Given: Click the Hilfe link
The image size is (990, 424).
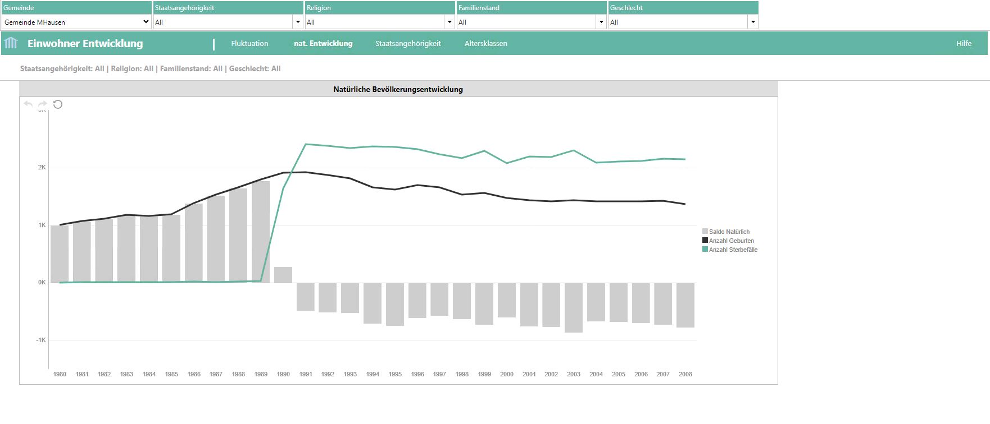Looking at the screenshot, I should coord(964,43).
